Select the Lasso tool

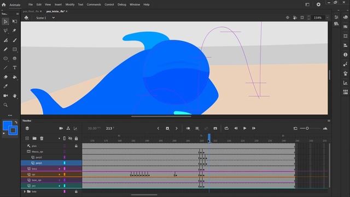pos(5,31)
